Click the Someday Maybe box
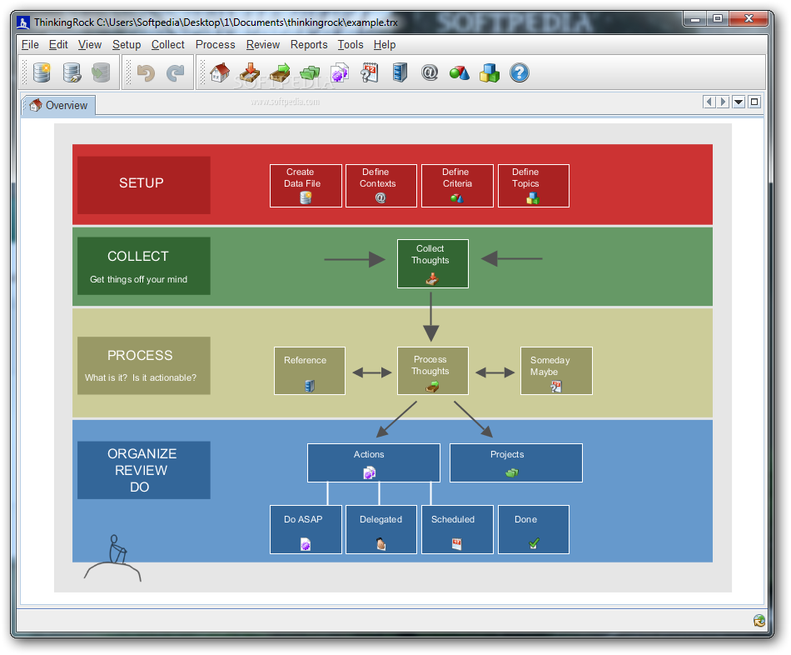 point(556,371)
